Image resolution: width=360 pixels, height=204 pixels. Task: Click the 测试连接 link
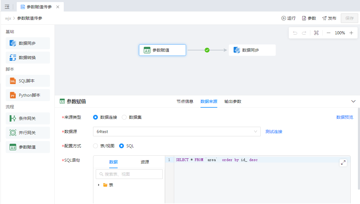(x=274, y=132)
